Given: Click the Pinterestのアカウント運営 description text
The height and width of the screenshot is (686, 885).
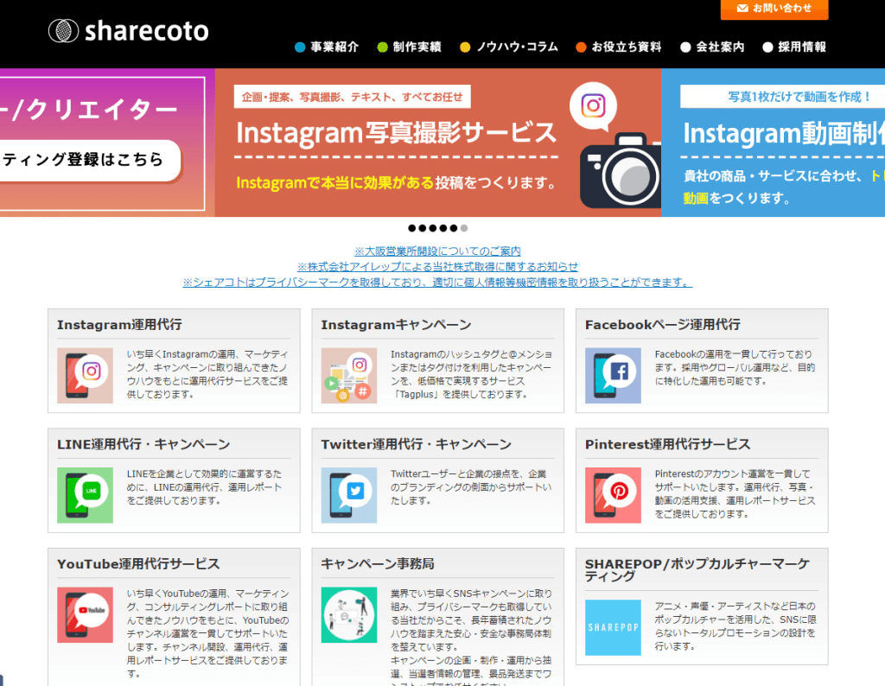Looking at the screenshot, I should 735,494.
